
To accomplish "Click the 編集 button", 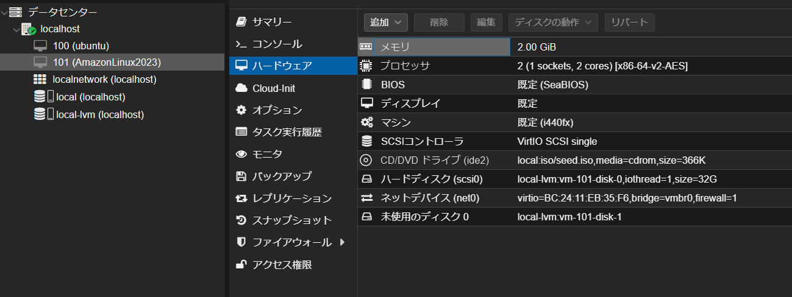I will 486,23.
